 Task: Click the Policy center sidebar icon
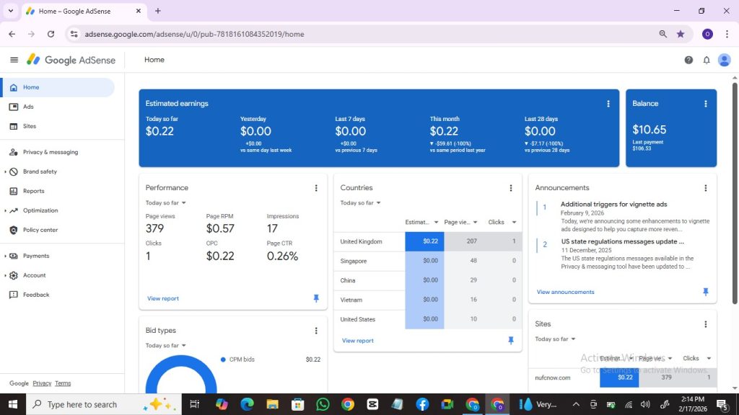click(13, 230)
